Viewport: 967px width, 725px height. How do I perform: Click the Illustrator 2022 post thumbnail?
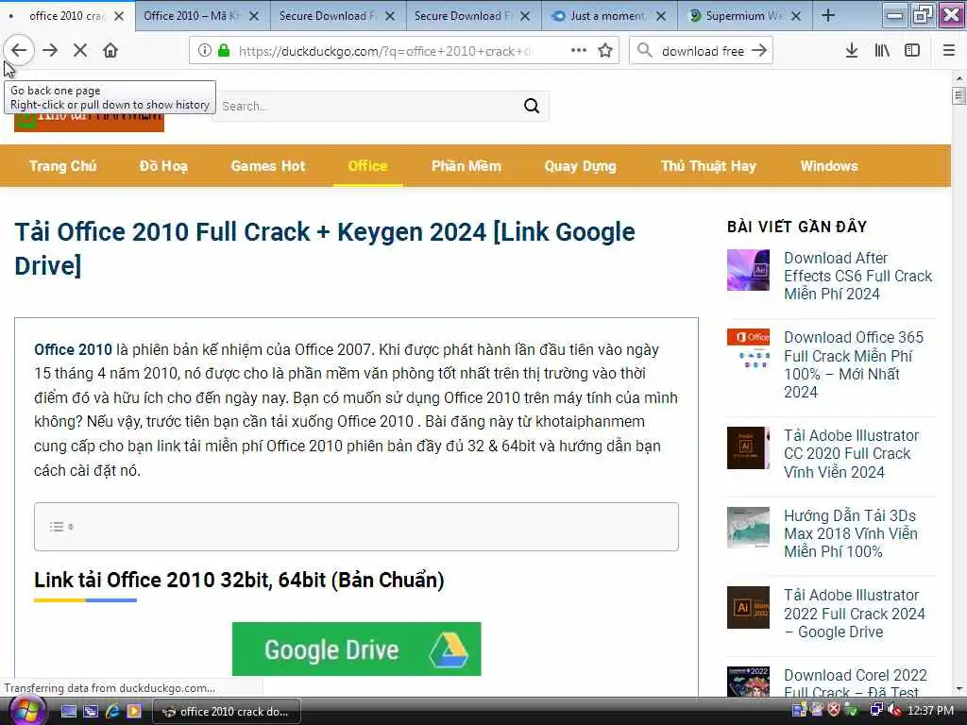pyautogui.click(x=748, y=607)
